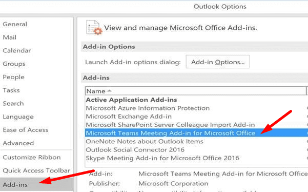Select Groups in the options list

click(x=14, y=64)
